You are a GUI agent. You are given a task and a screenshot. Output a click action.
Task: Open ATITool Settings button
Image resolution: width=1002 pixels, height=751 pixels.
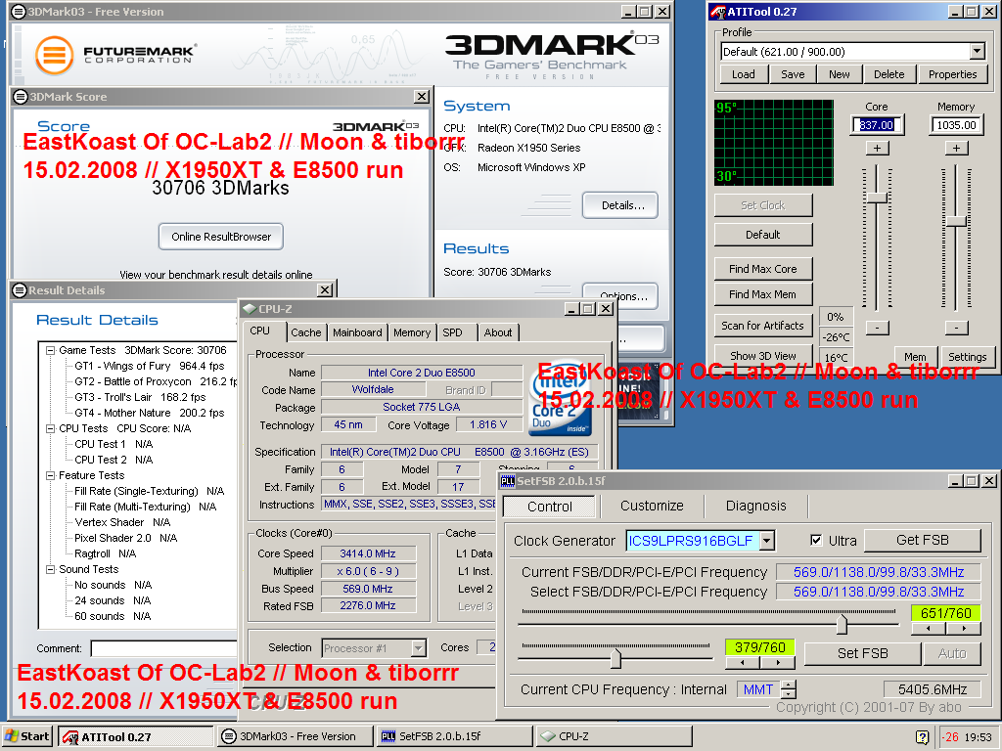pyautogui.click(x=967, y=357)
